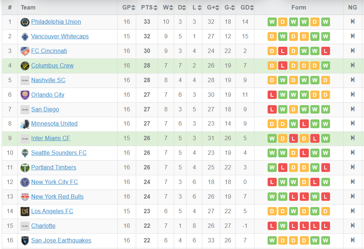The image size is (364, 249).
Task: Click next-game icon for Seattle Sounders row
Action: pyautogui.click(x=353, y=153)
